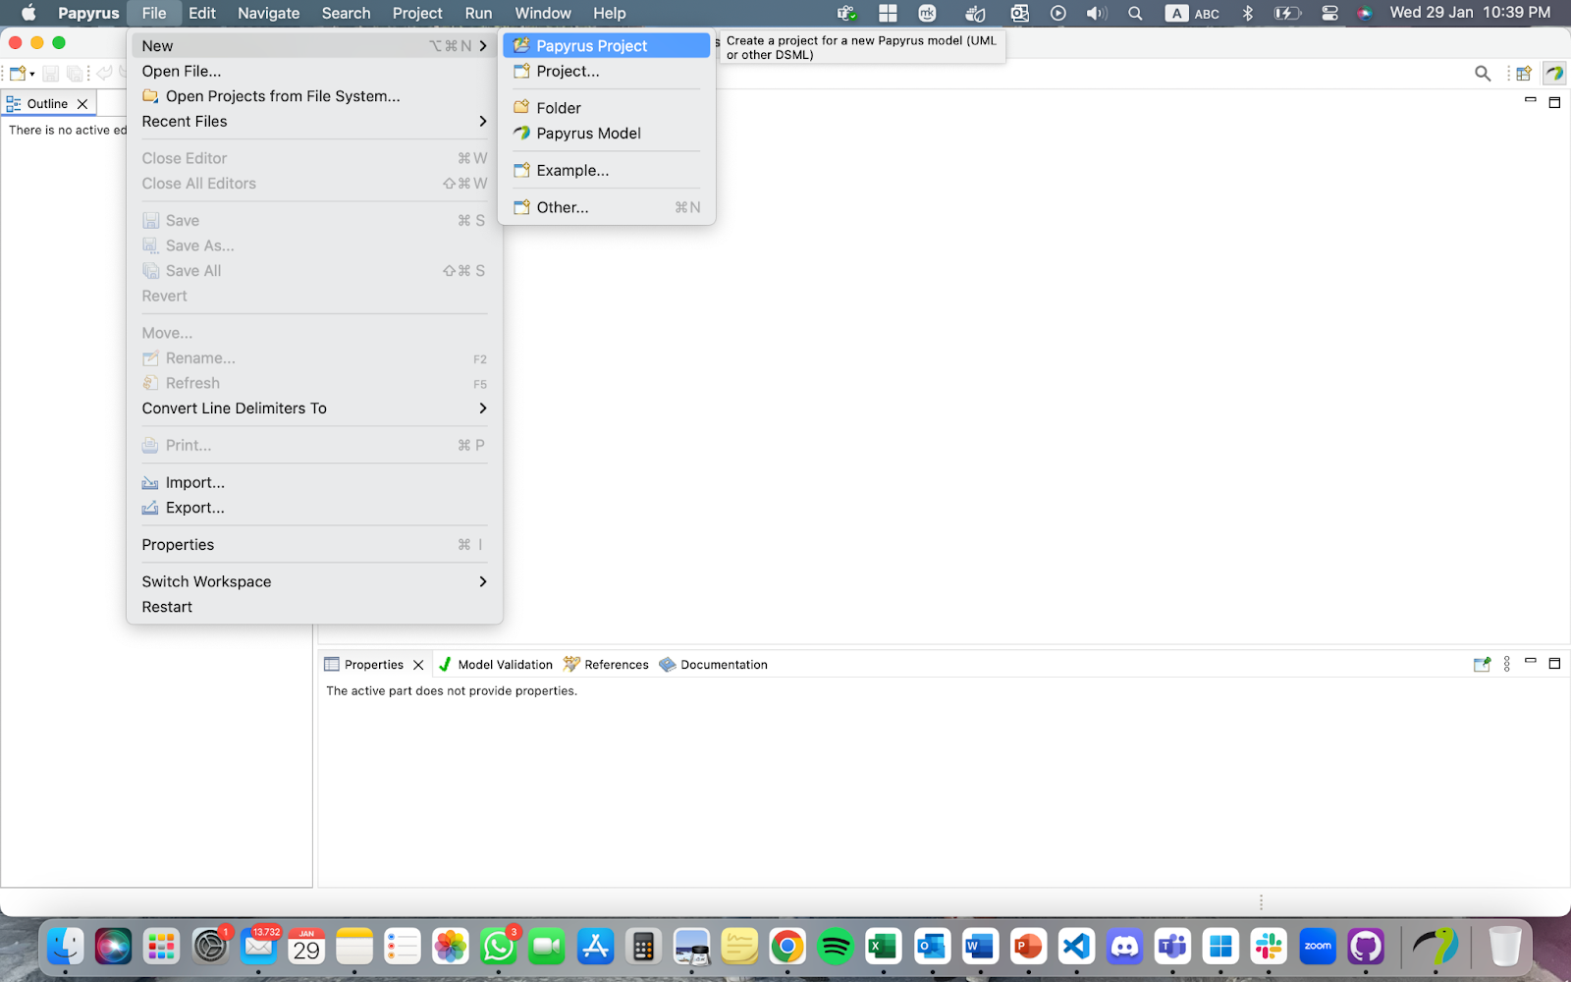
Task: Launch Papyrus from the macOS dock
Action: click(1435, 948)
